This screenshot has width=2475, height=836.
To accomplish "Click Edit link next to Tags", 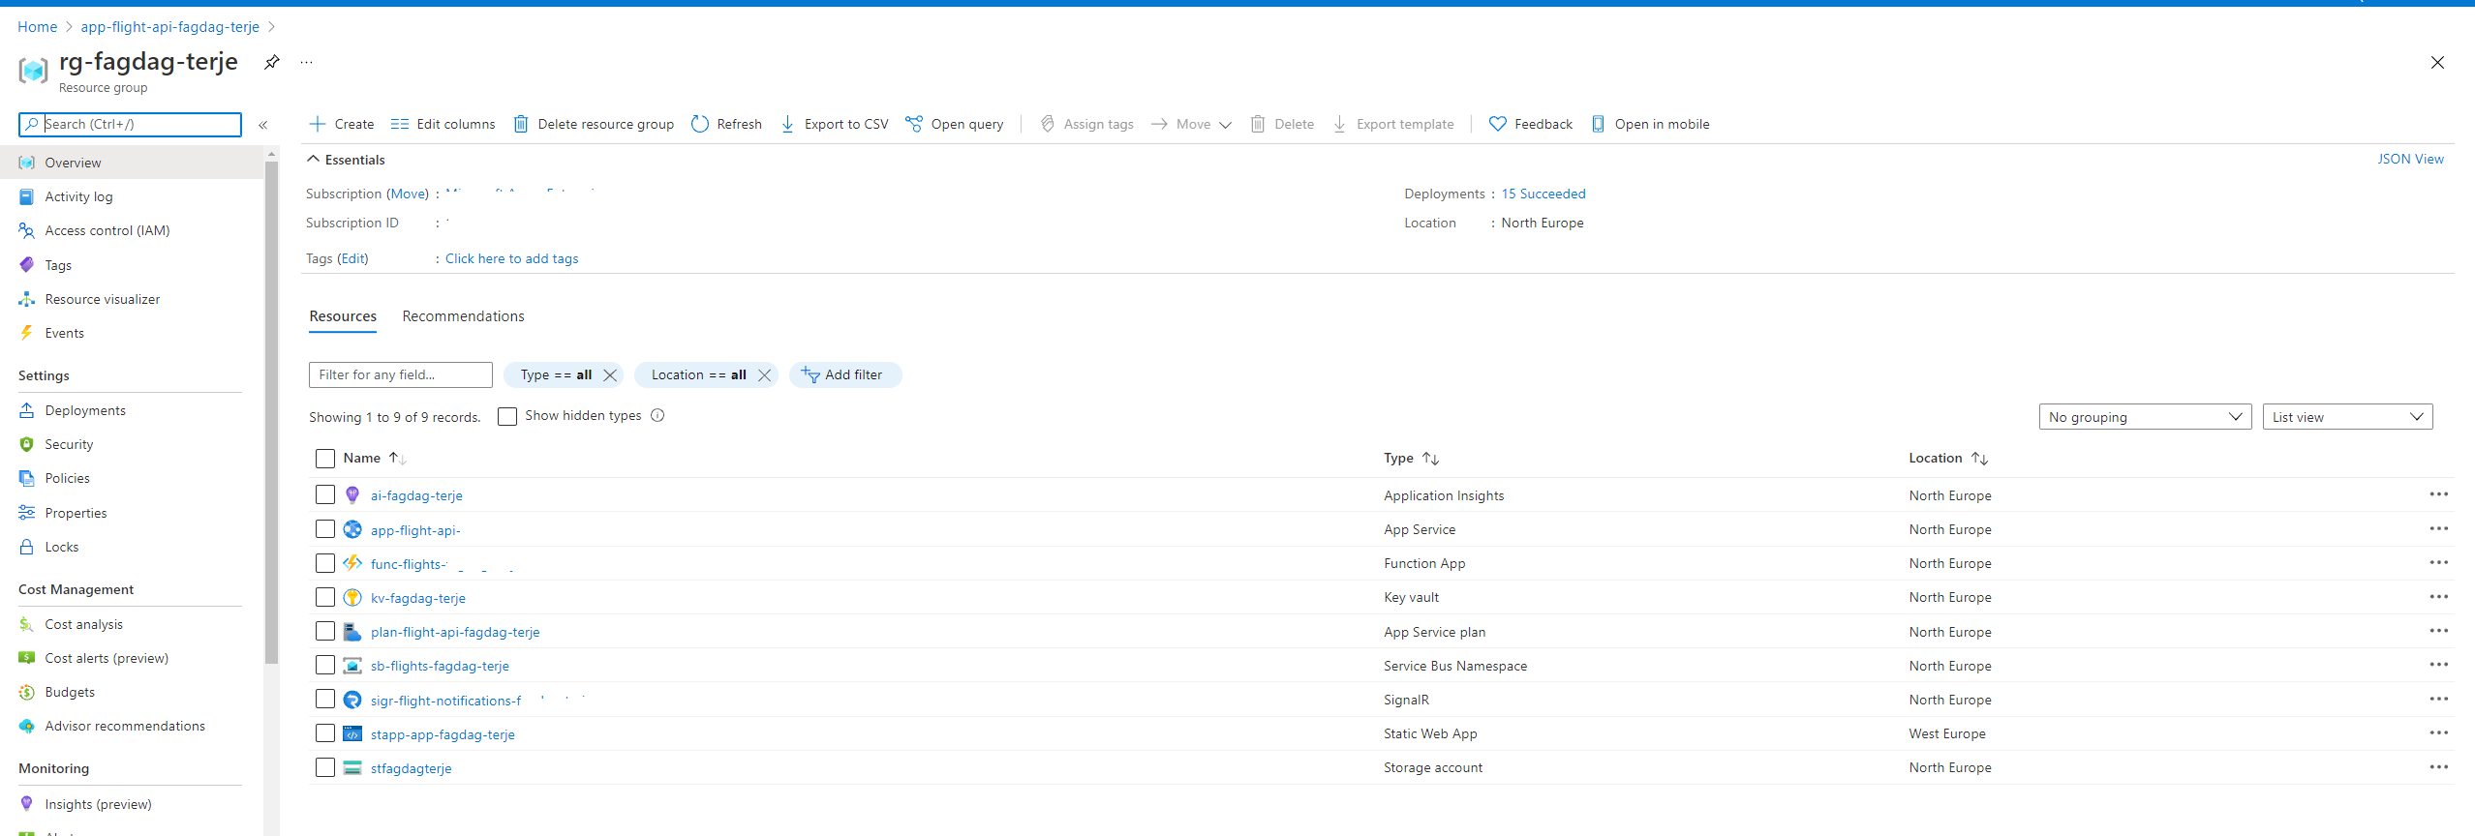I will pyautogui.click(x=352, y=258).
